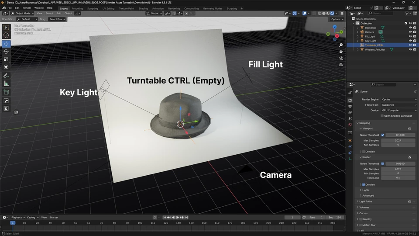Select the Move tool
The image size is (419, 236).
6,44
